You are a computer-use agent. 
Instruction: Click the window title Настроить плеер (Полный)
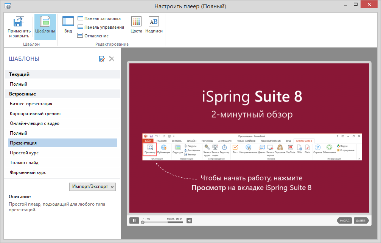pyautogui.click(x=190, y=6)
